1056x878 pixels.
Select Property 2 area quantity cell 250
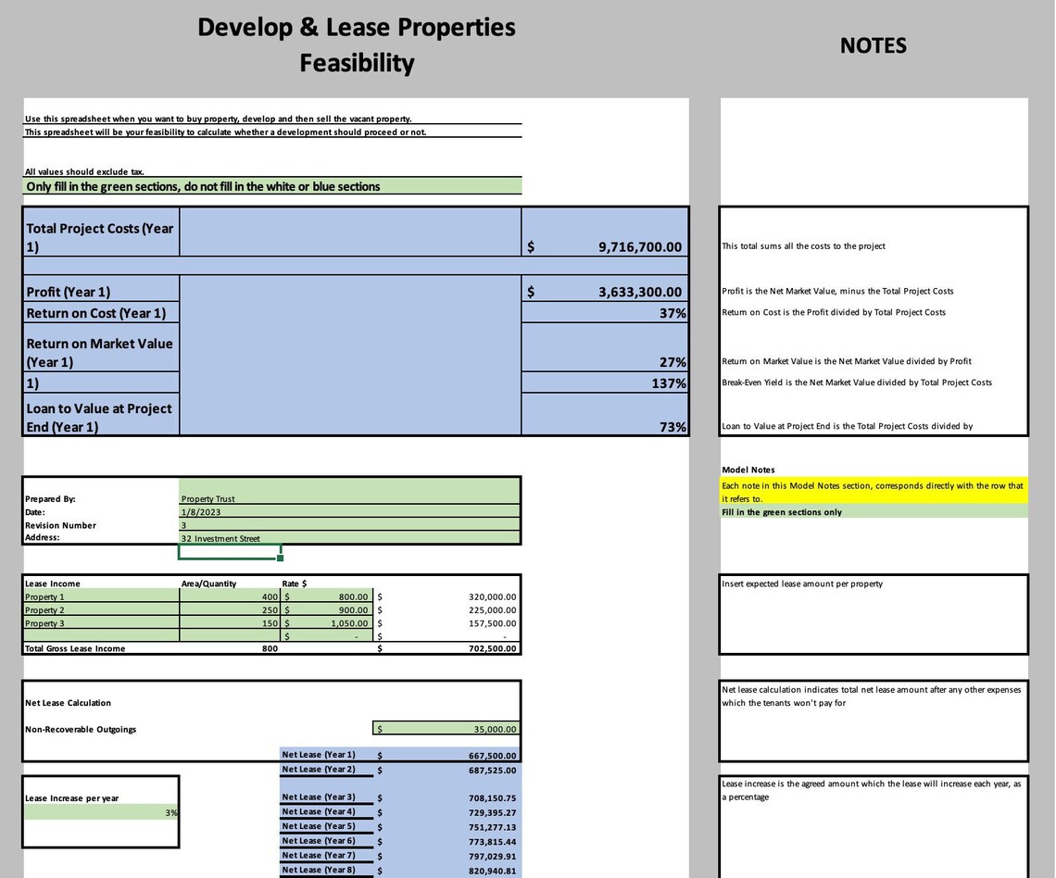tap(232, 609)
